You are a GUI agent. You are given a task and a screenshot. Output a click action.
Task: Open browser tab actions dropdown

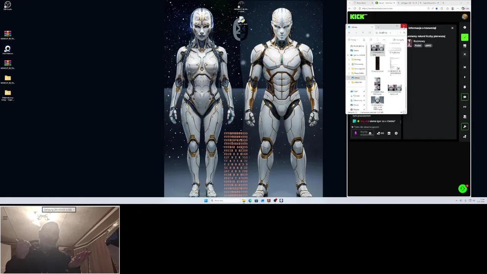coord(350,3)
